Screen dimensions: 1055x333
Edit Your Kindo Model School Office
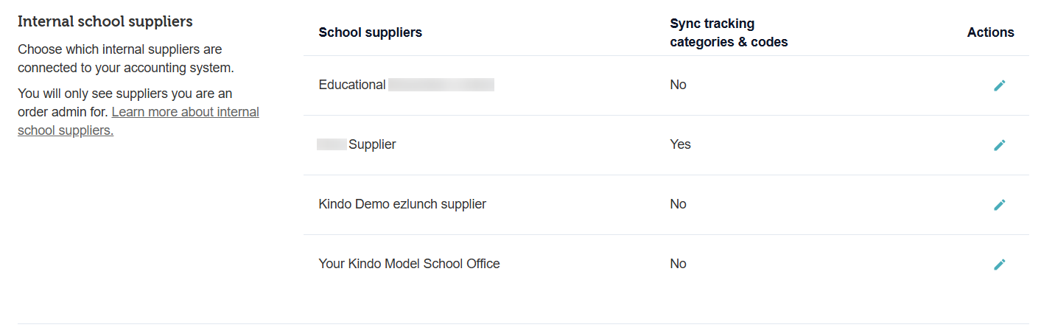(x=999, y=264)
